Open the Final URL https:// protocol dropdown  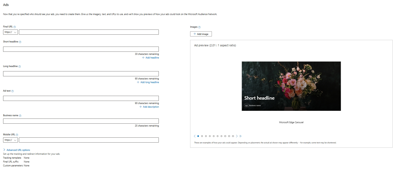tap(10, 32)
